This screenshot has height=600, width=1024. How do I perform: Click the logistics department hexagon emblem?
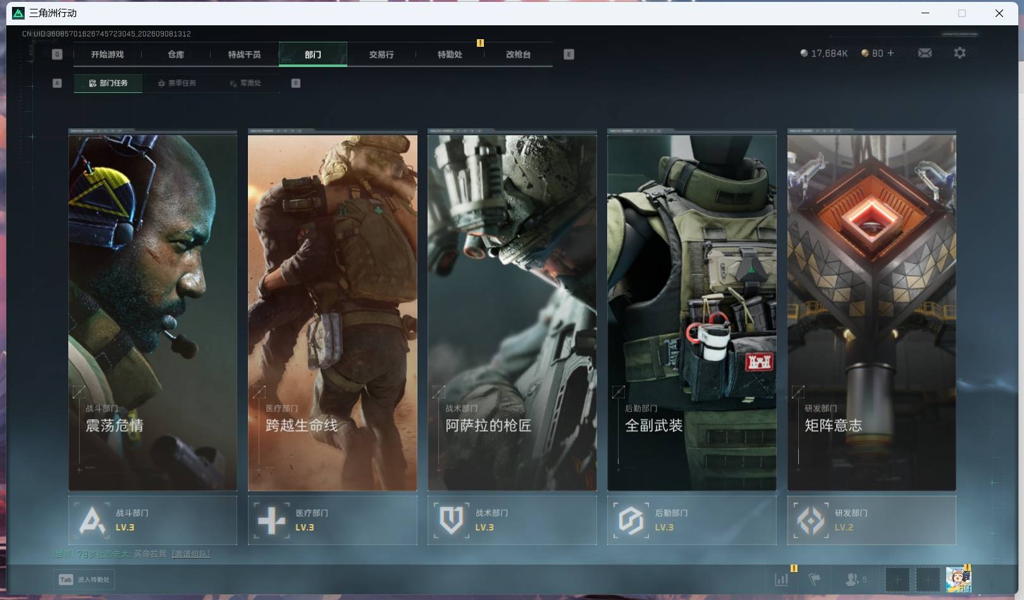pos(631,520)
